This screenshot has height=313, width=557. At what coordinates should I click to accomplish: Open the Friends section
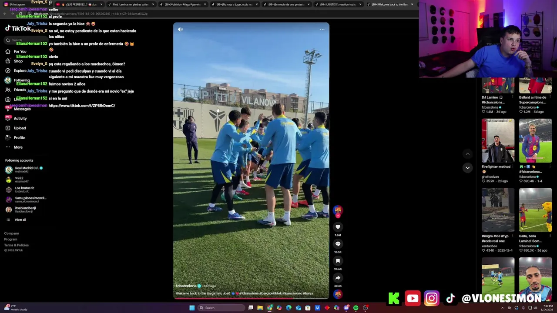point(16,90)
